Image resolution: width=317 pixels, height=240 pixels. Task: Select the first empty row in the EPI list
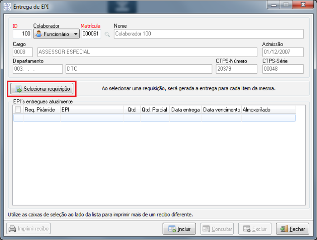154,118
